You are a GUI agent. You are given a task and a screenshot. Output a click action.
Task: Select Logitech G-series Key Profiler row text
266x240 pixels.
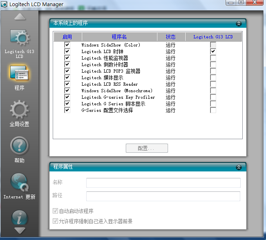pyautogui.click(x=118, y=97)
